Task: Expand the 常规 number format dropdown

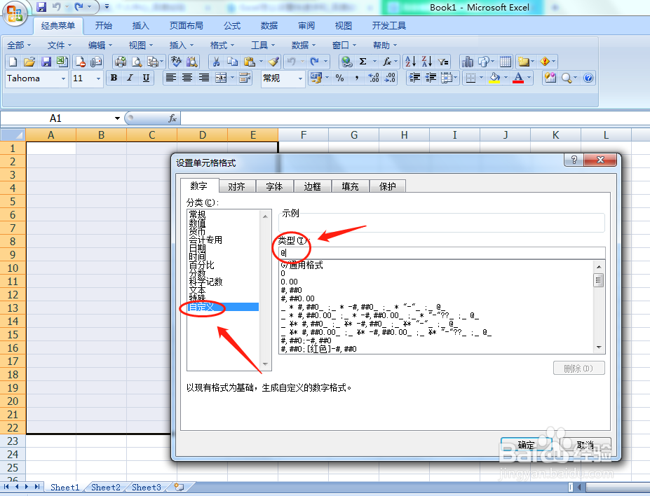Action: click(300, 78)
